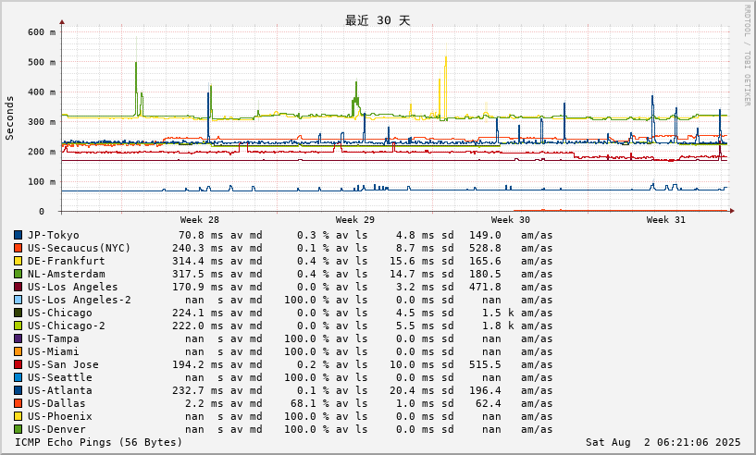The height and width of the screenshot is (455, 756).
Task: Select the US-San Jose legend label
Action: 63,365
